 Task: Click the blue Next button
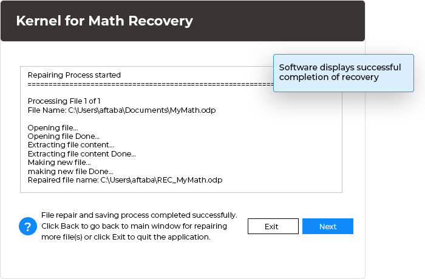coord(328,226)
